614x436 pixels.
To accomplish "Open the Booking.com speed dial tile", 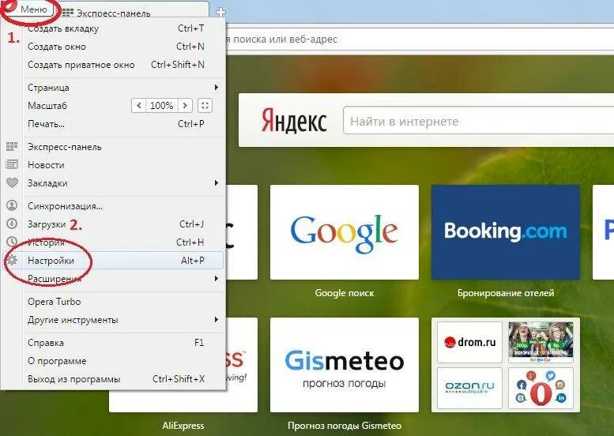I will pos(506,232).
